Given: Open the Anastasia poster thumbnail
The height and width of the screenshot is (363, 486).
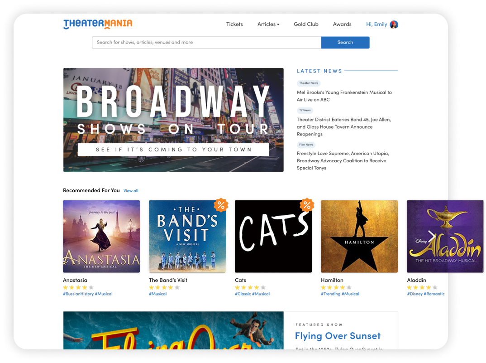Looking at the screenshot, I should [x=101, y=236].
